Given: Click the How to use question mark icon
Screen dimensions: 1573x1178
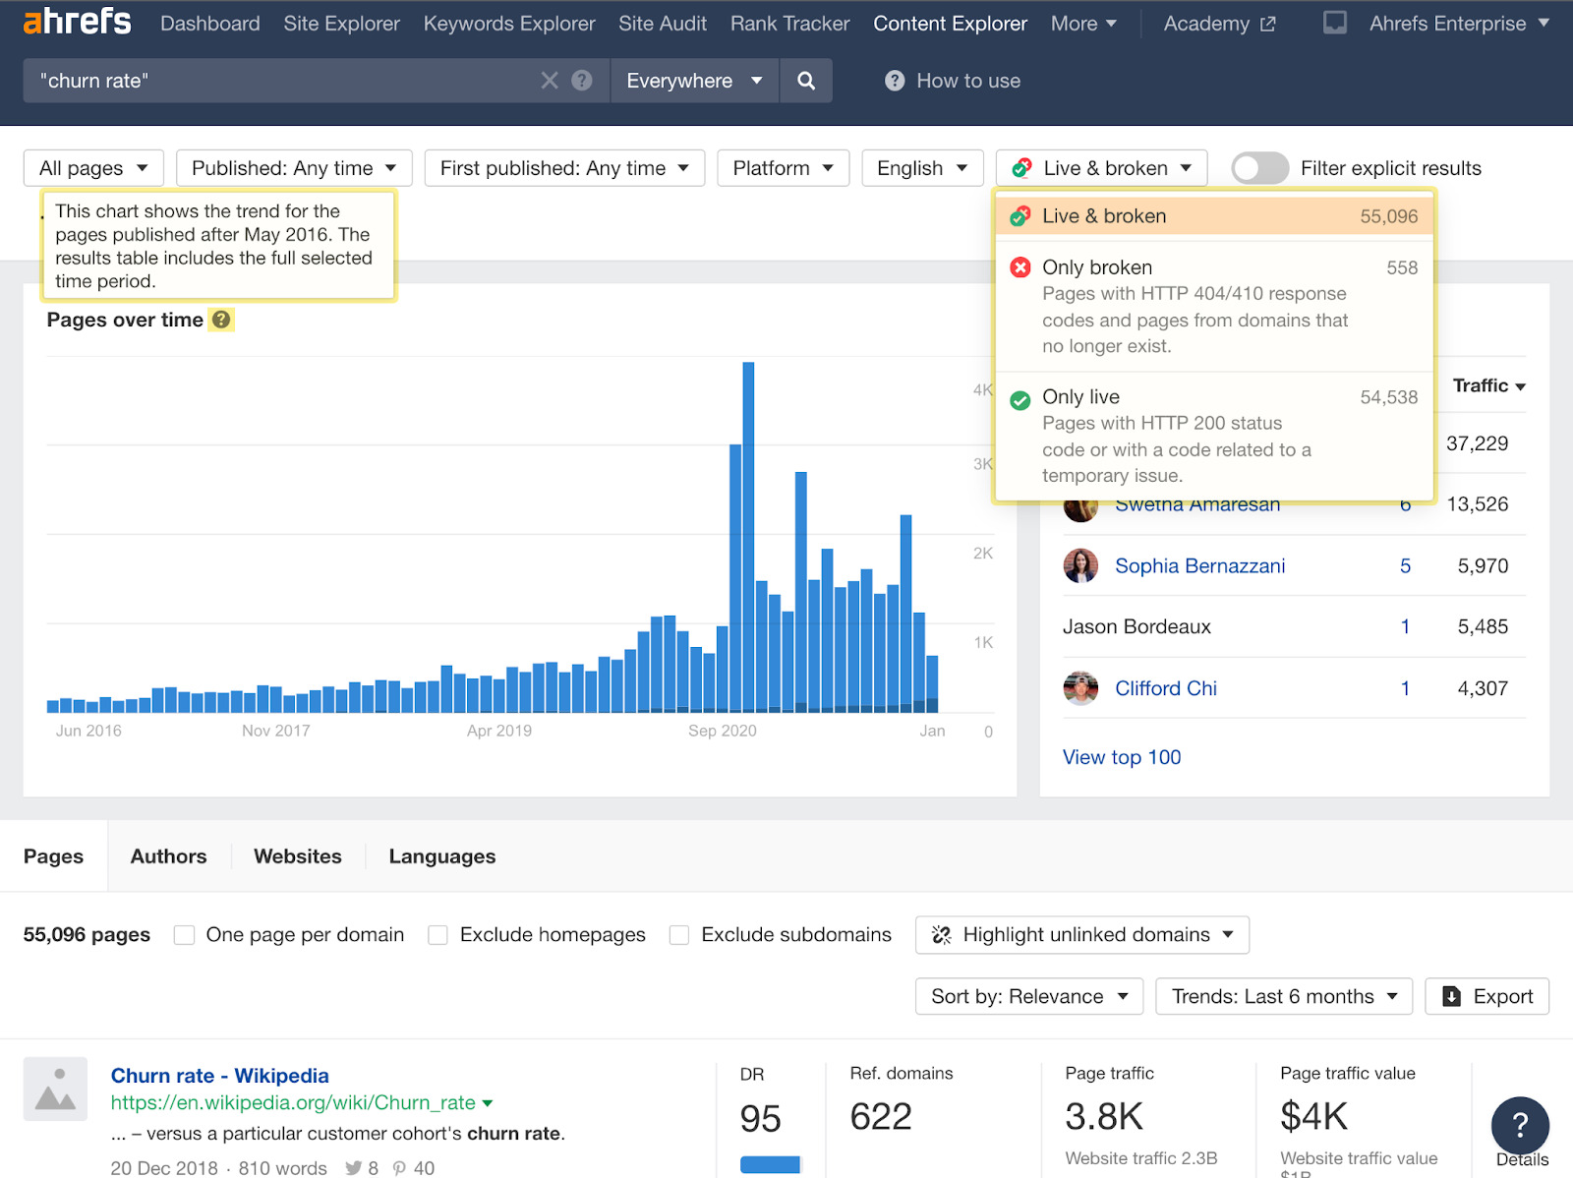Looking at the screenshot, I should (895, 81).
